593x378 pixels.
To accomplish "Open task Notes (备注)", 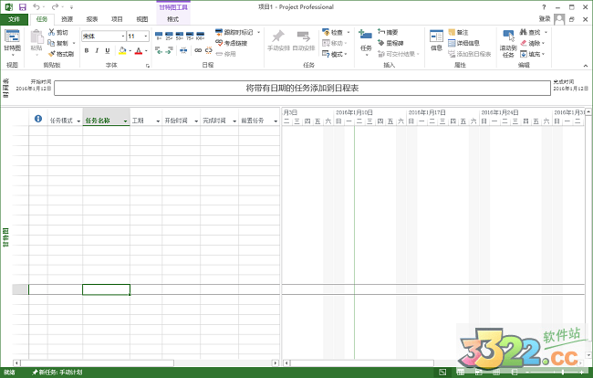I will (x=458, y=33).
